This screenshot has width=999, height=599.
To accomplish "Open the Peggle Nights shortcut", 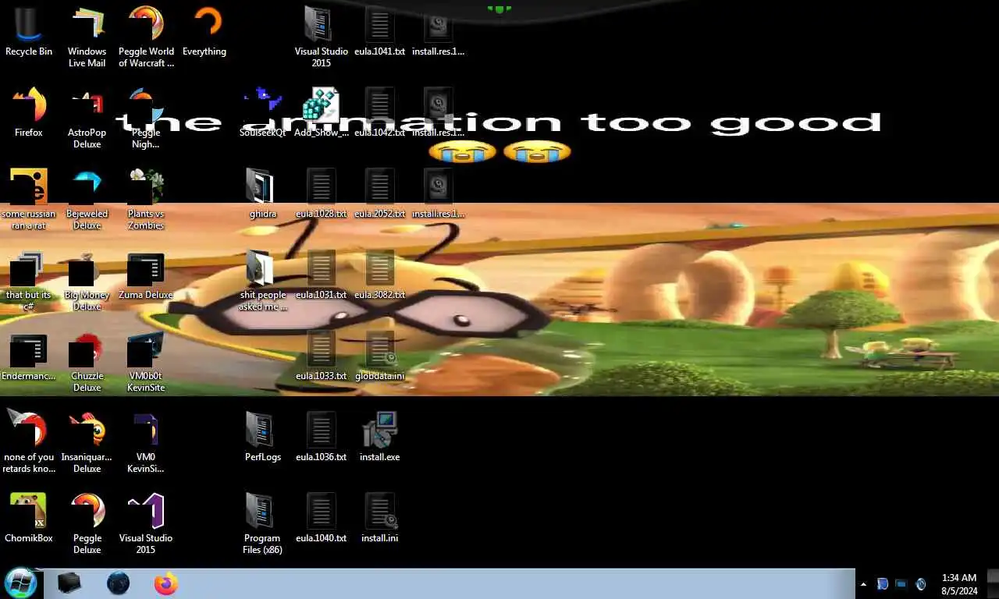I will click(x=146, y=118).
